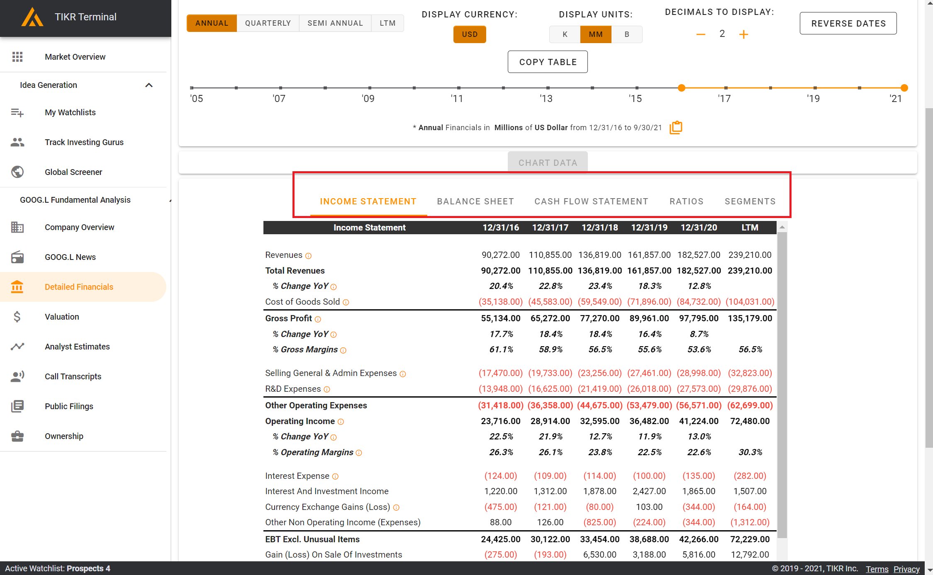Click the info icon next to Interest Expense
The height and width of the screenshot is (575, 933).
pyautogui.click(x=335, y=477)
